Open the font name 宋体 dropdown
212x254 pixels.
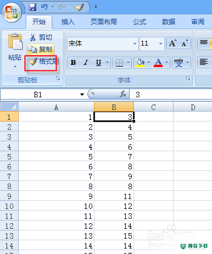click(x=135, y=43)
